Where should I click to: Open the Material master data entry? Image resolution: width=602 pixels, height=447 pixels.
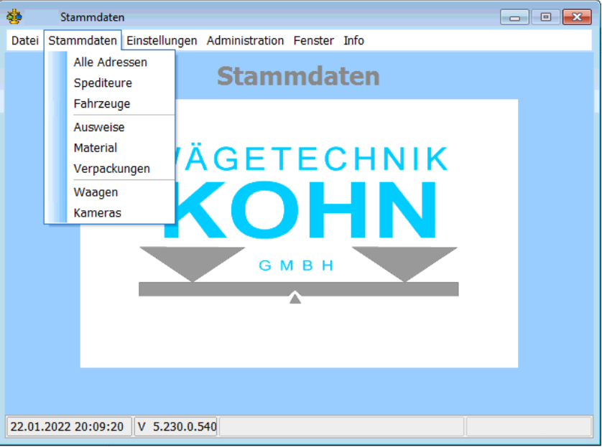coord(110,148)
